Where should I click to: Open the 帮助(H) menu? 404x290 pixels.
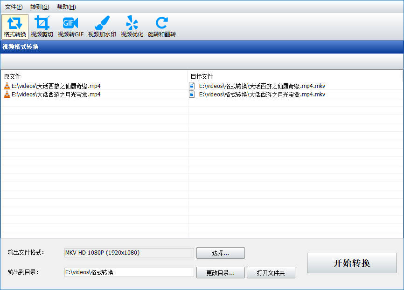[x=66, y=7]
